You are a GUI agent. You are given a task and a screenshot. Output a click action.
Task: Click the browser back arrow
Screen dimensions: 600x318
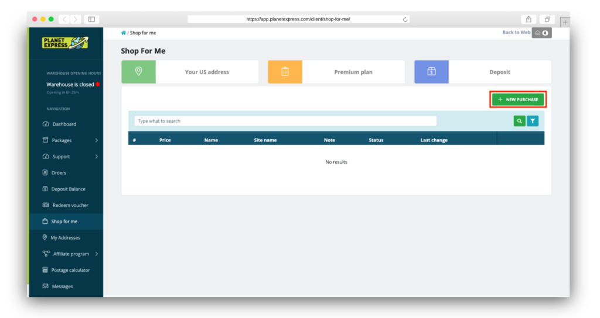pos(64,19)
